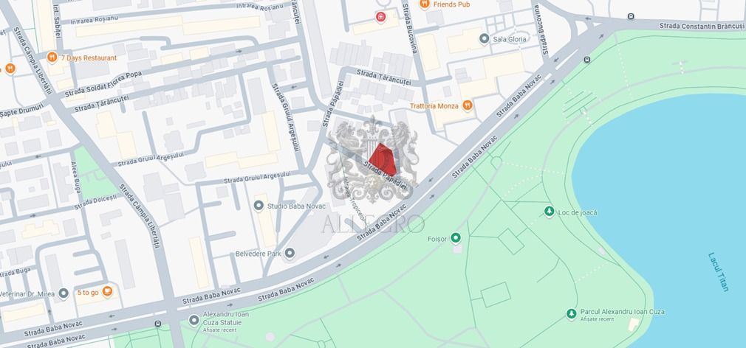Open the 5 to go coffee pin

[x=108, y=291]
